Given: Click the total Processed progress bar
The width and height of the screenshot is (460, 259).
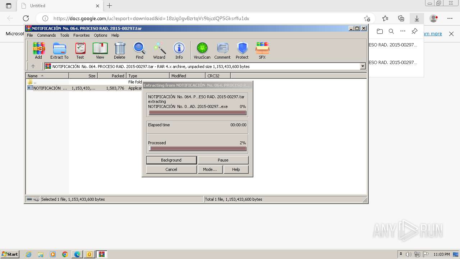Looking at the screenshot, I should point(198,149).
